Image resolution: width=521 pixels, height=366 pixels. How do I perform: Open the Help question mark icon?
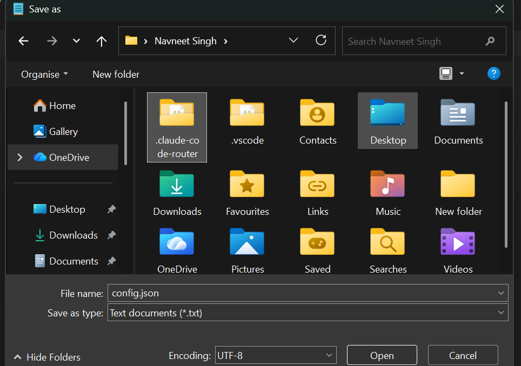tap(493, 74)
